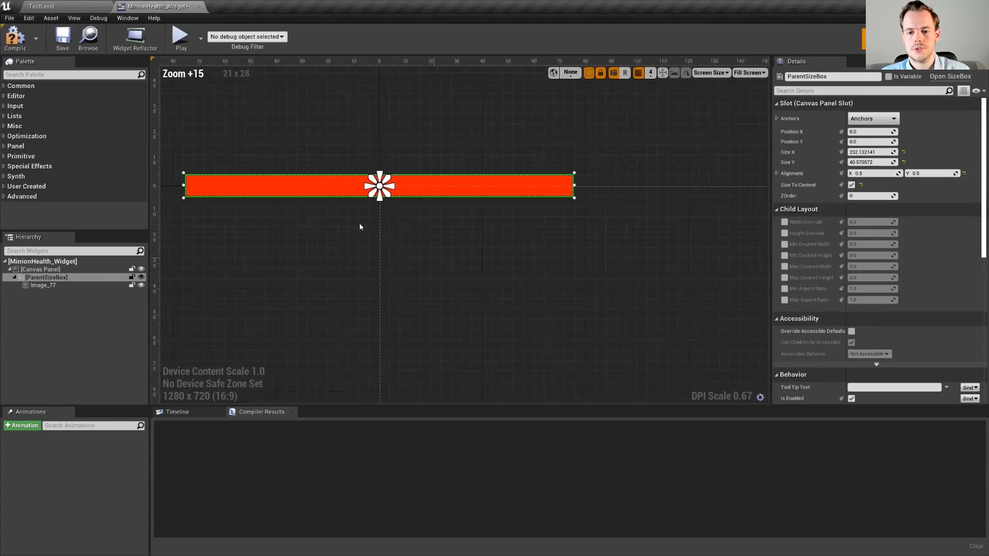
Task: Open the Window menu
Action: pos(127,18)
